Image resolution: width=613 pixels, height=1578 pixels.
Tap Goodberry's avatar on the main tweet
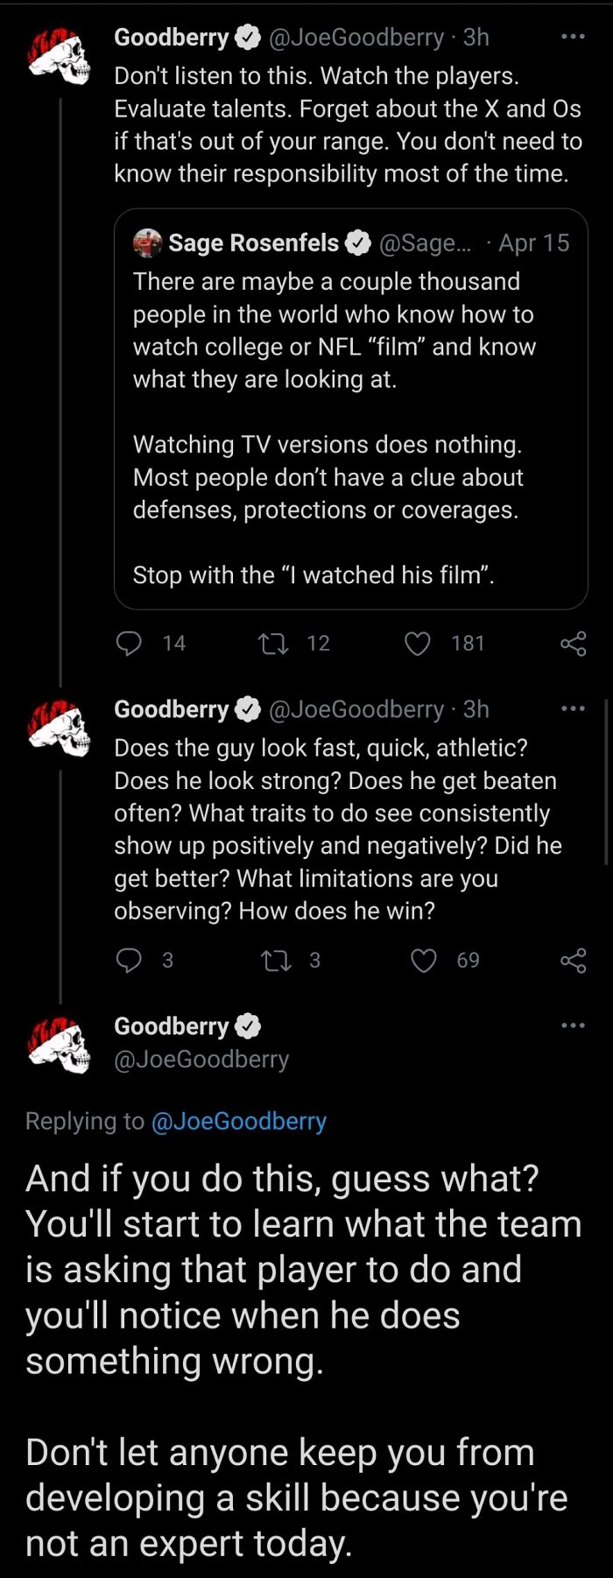pos(58,1044)
